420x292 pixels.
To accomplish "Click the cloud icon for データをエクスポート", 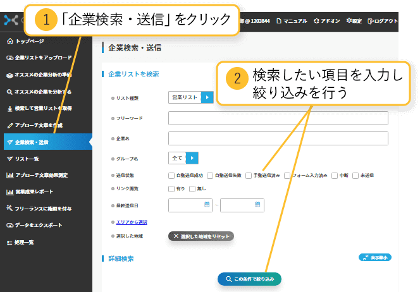I will pos(9,226).
